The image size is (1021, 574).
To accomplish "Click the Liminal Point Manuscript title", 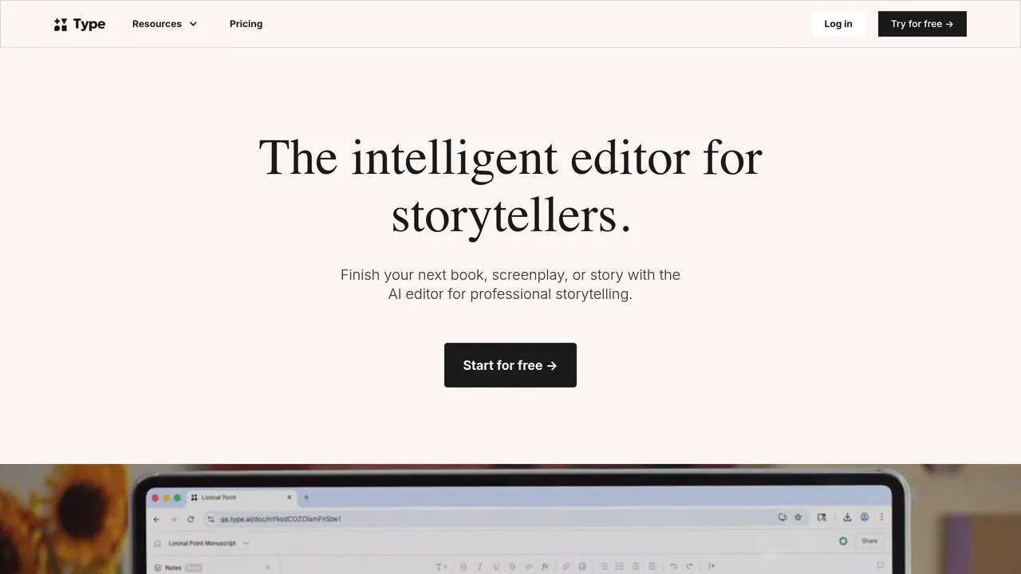I will pos(202,543).
